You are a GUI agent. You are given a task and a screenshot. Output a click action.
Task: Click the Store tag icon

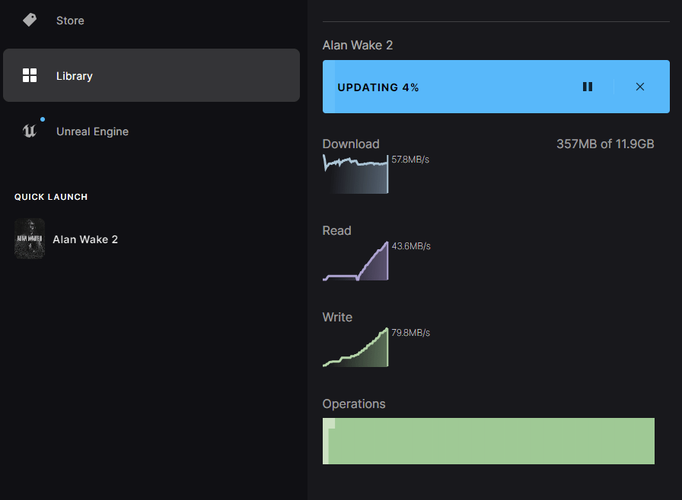tap(30, 21)
